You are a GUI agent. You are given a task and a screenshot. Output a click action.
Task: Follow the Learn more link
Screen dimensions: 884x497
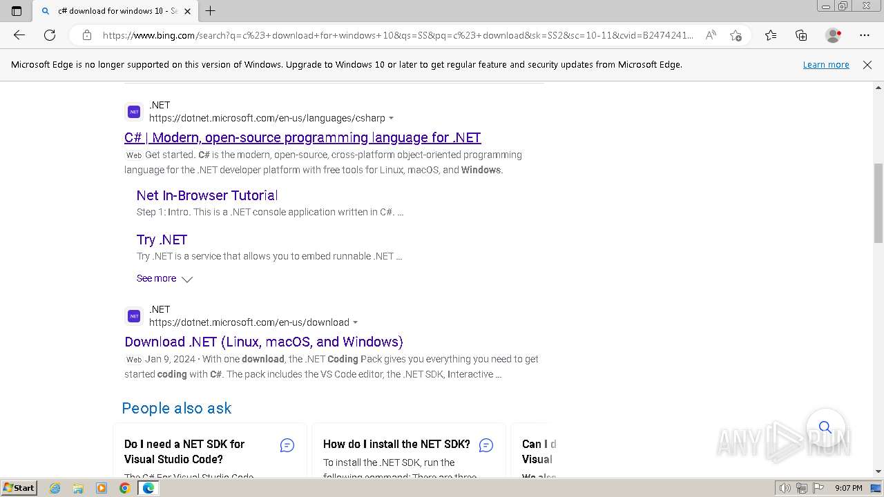(x=826, y=64)
